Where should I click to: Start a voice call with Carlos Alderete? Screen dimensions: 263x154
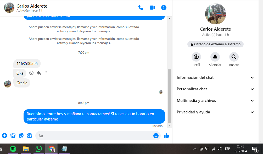pyautogui.click(x=141, y=8)
